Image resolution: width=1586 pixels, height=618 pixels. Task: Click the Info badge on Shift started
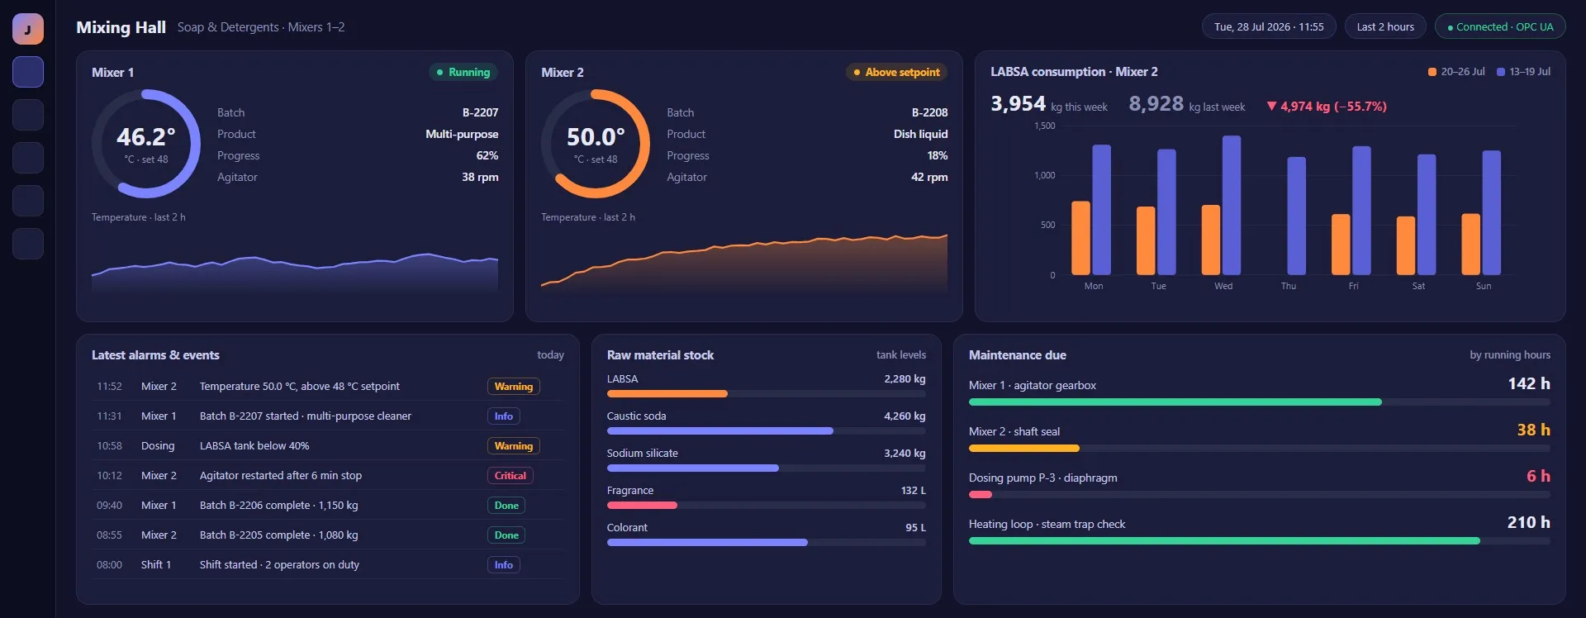[x=504, y=565]
